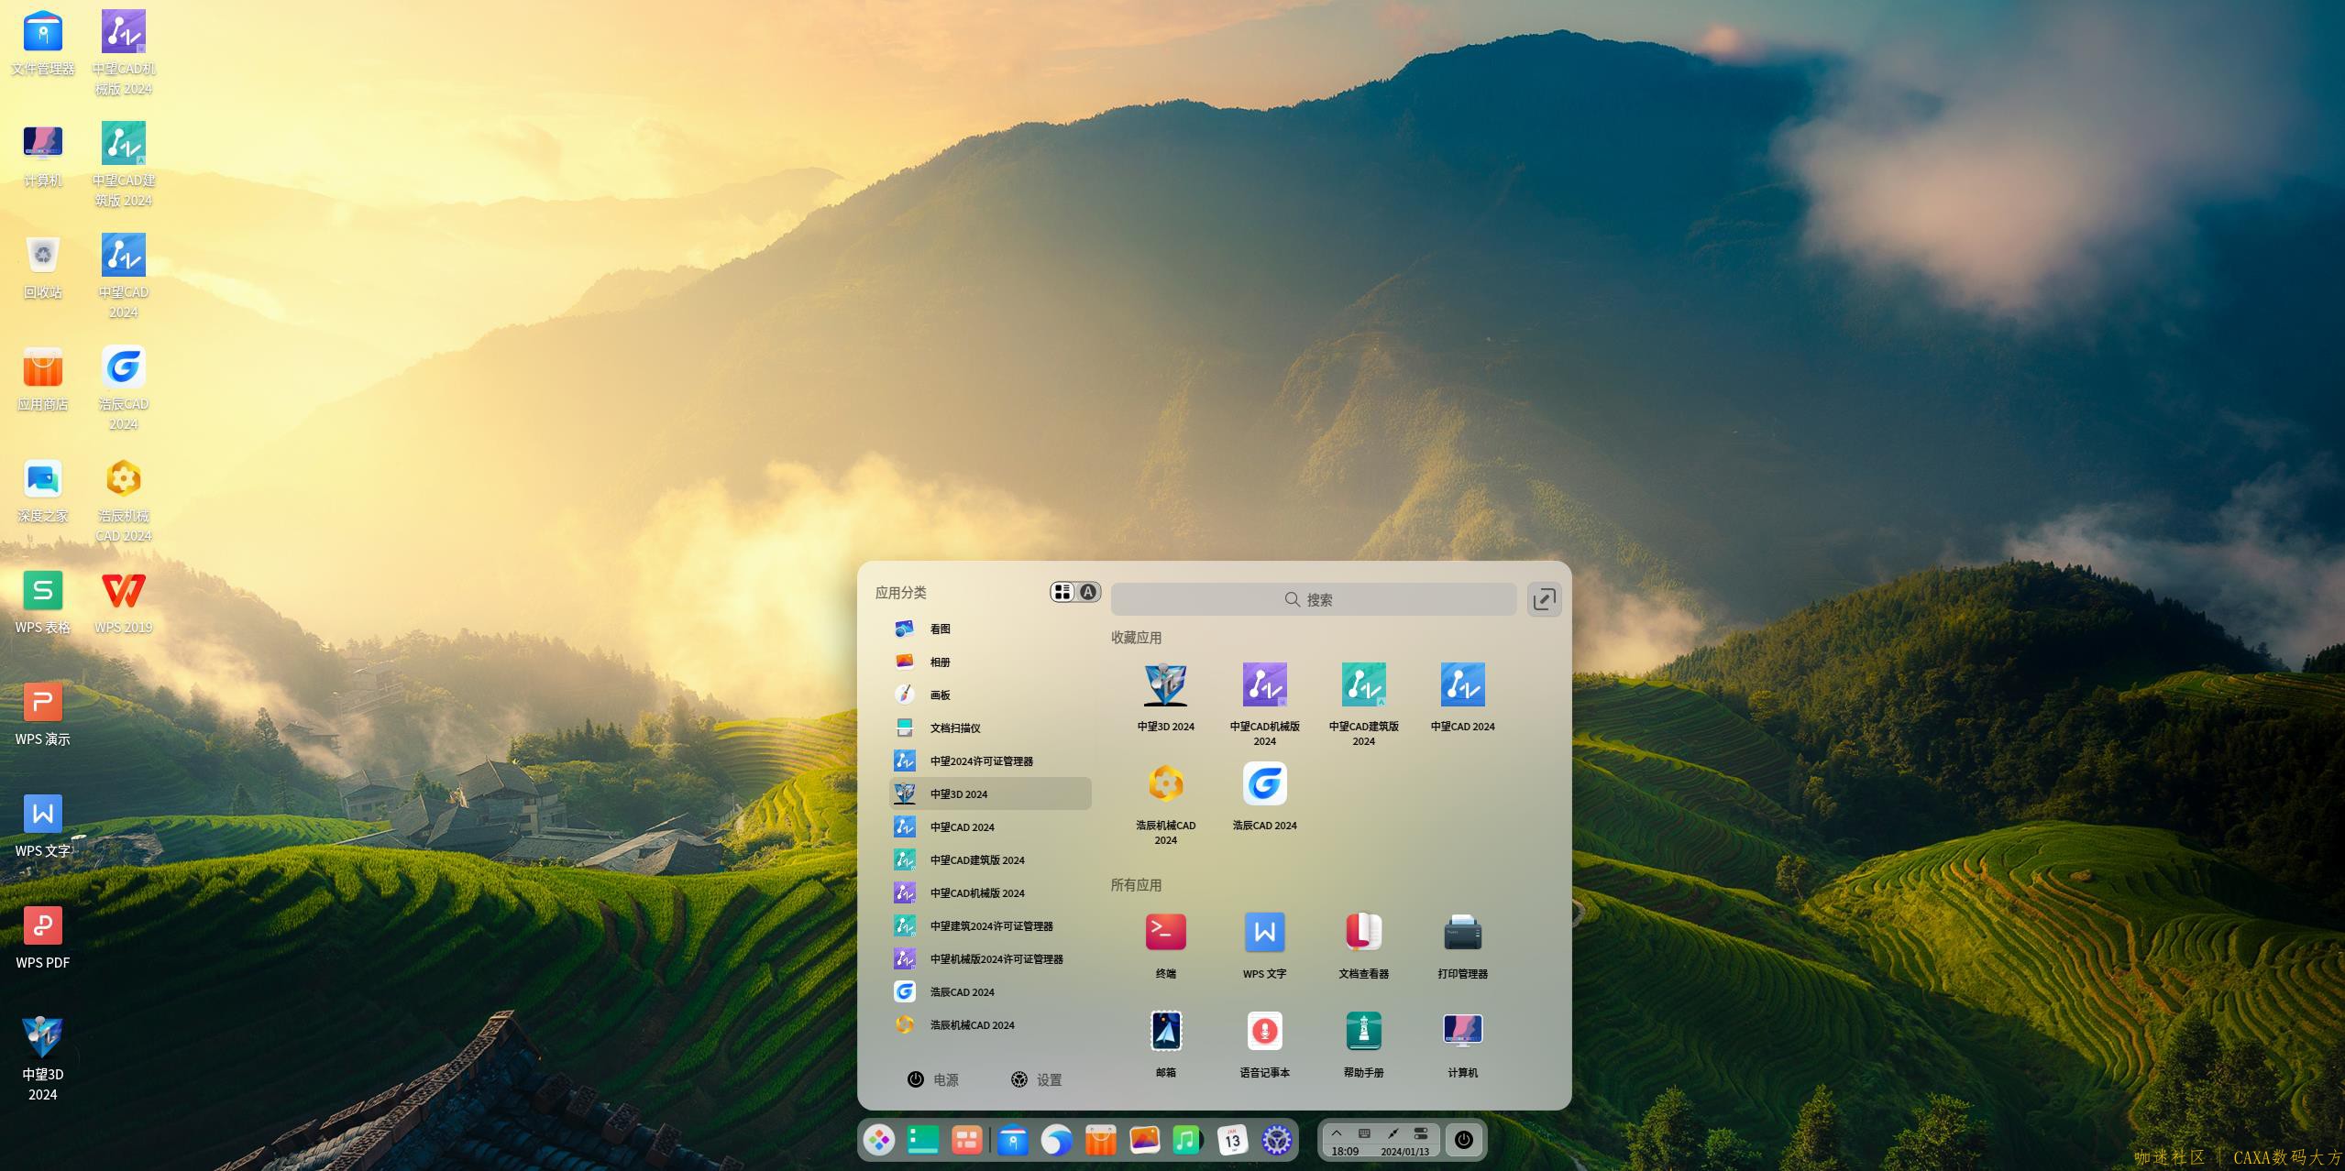
Task: Click the 电源 power button in the launcher
Action: 933,1079
